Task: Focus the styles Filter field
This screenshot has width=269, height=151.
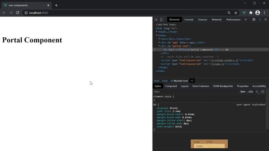Action: (195, 92)
